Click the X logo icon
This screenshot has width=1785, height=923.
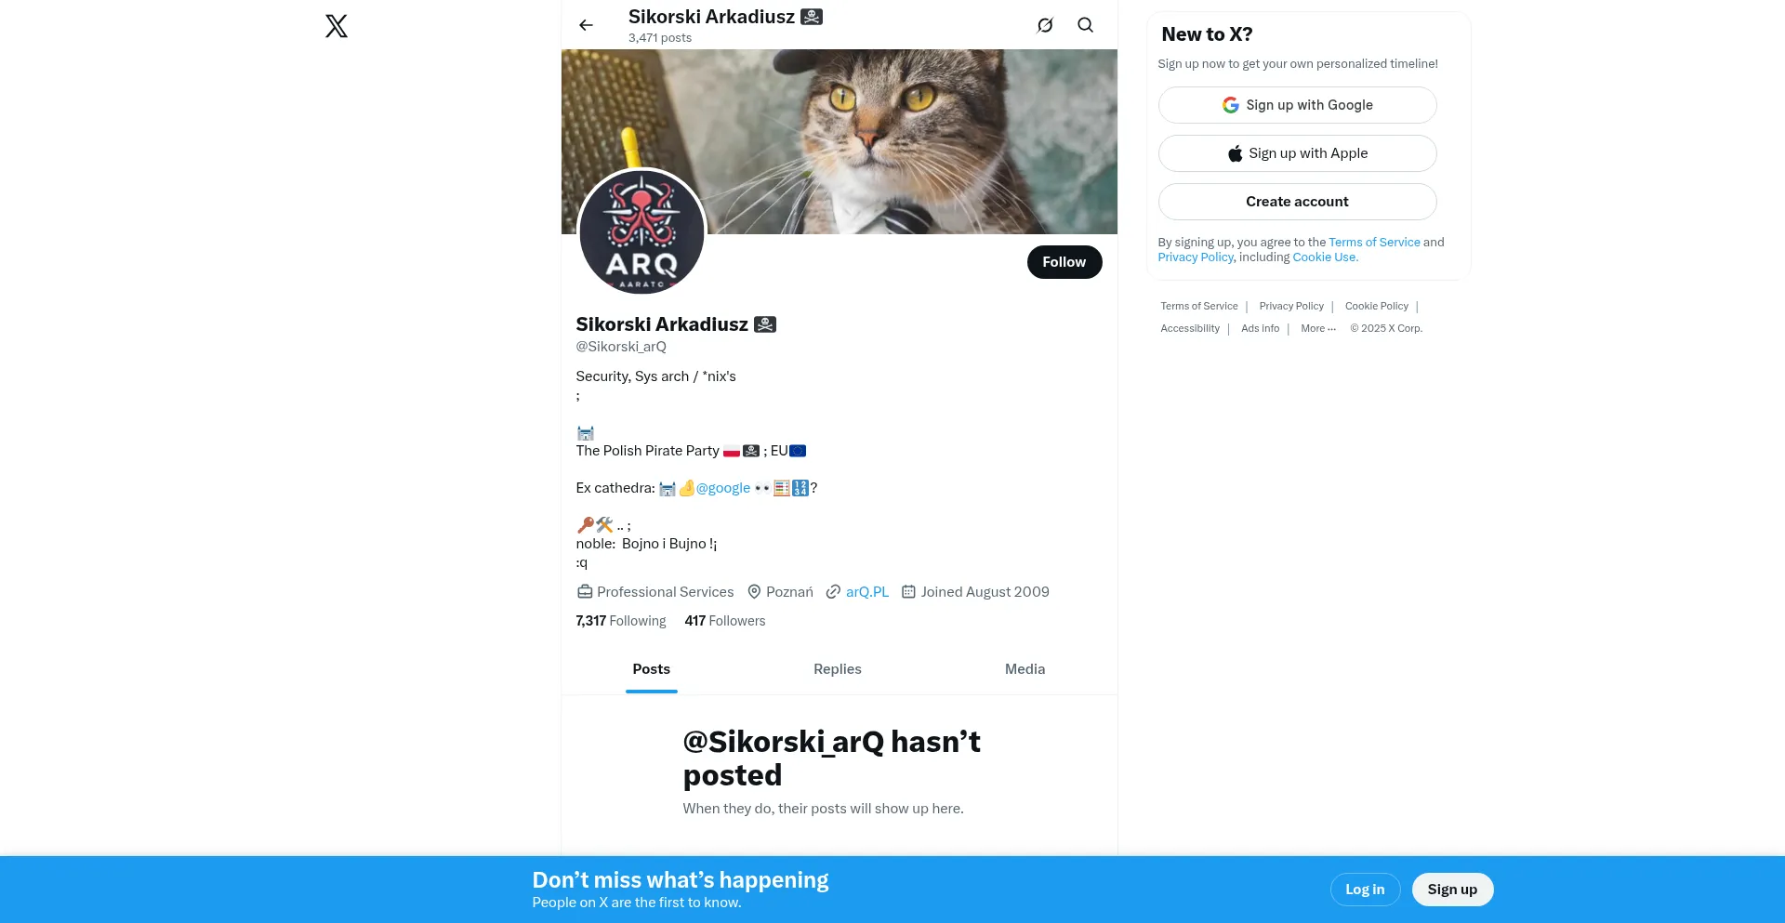337,26
